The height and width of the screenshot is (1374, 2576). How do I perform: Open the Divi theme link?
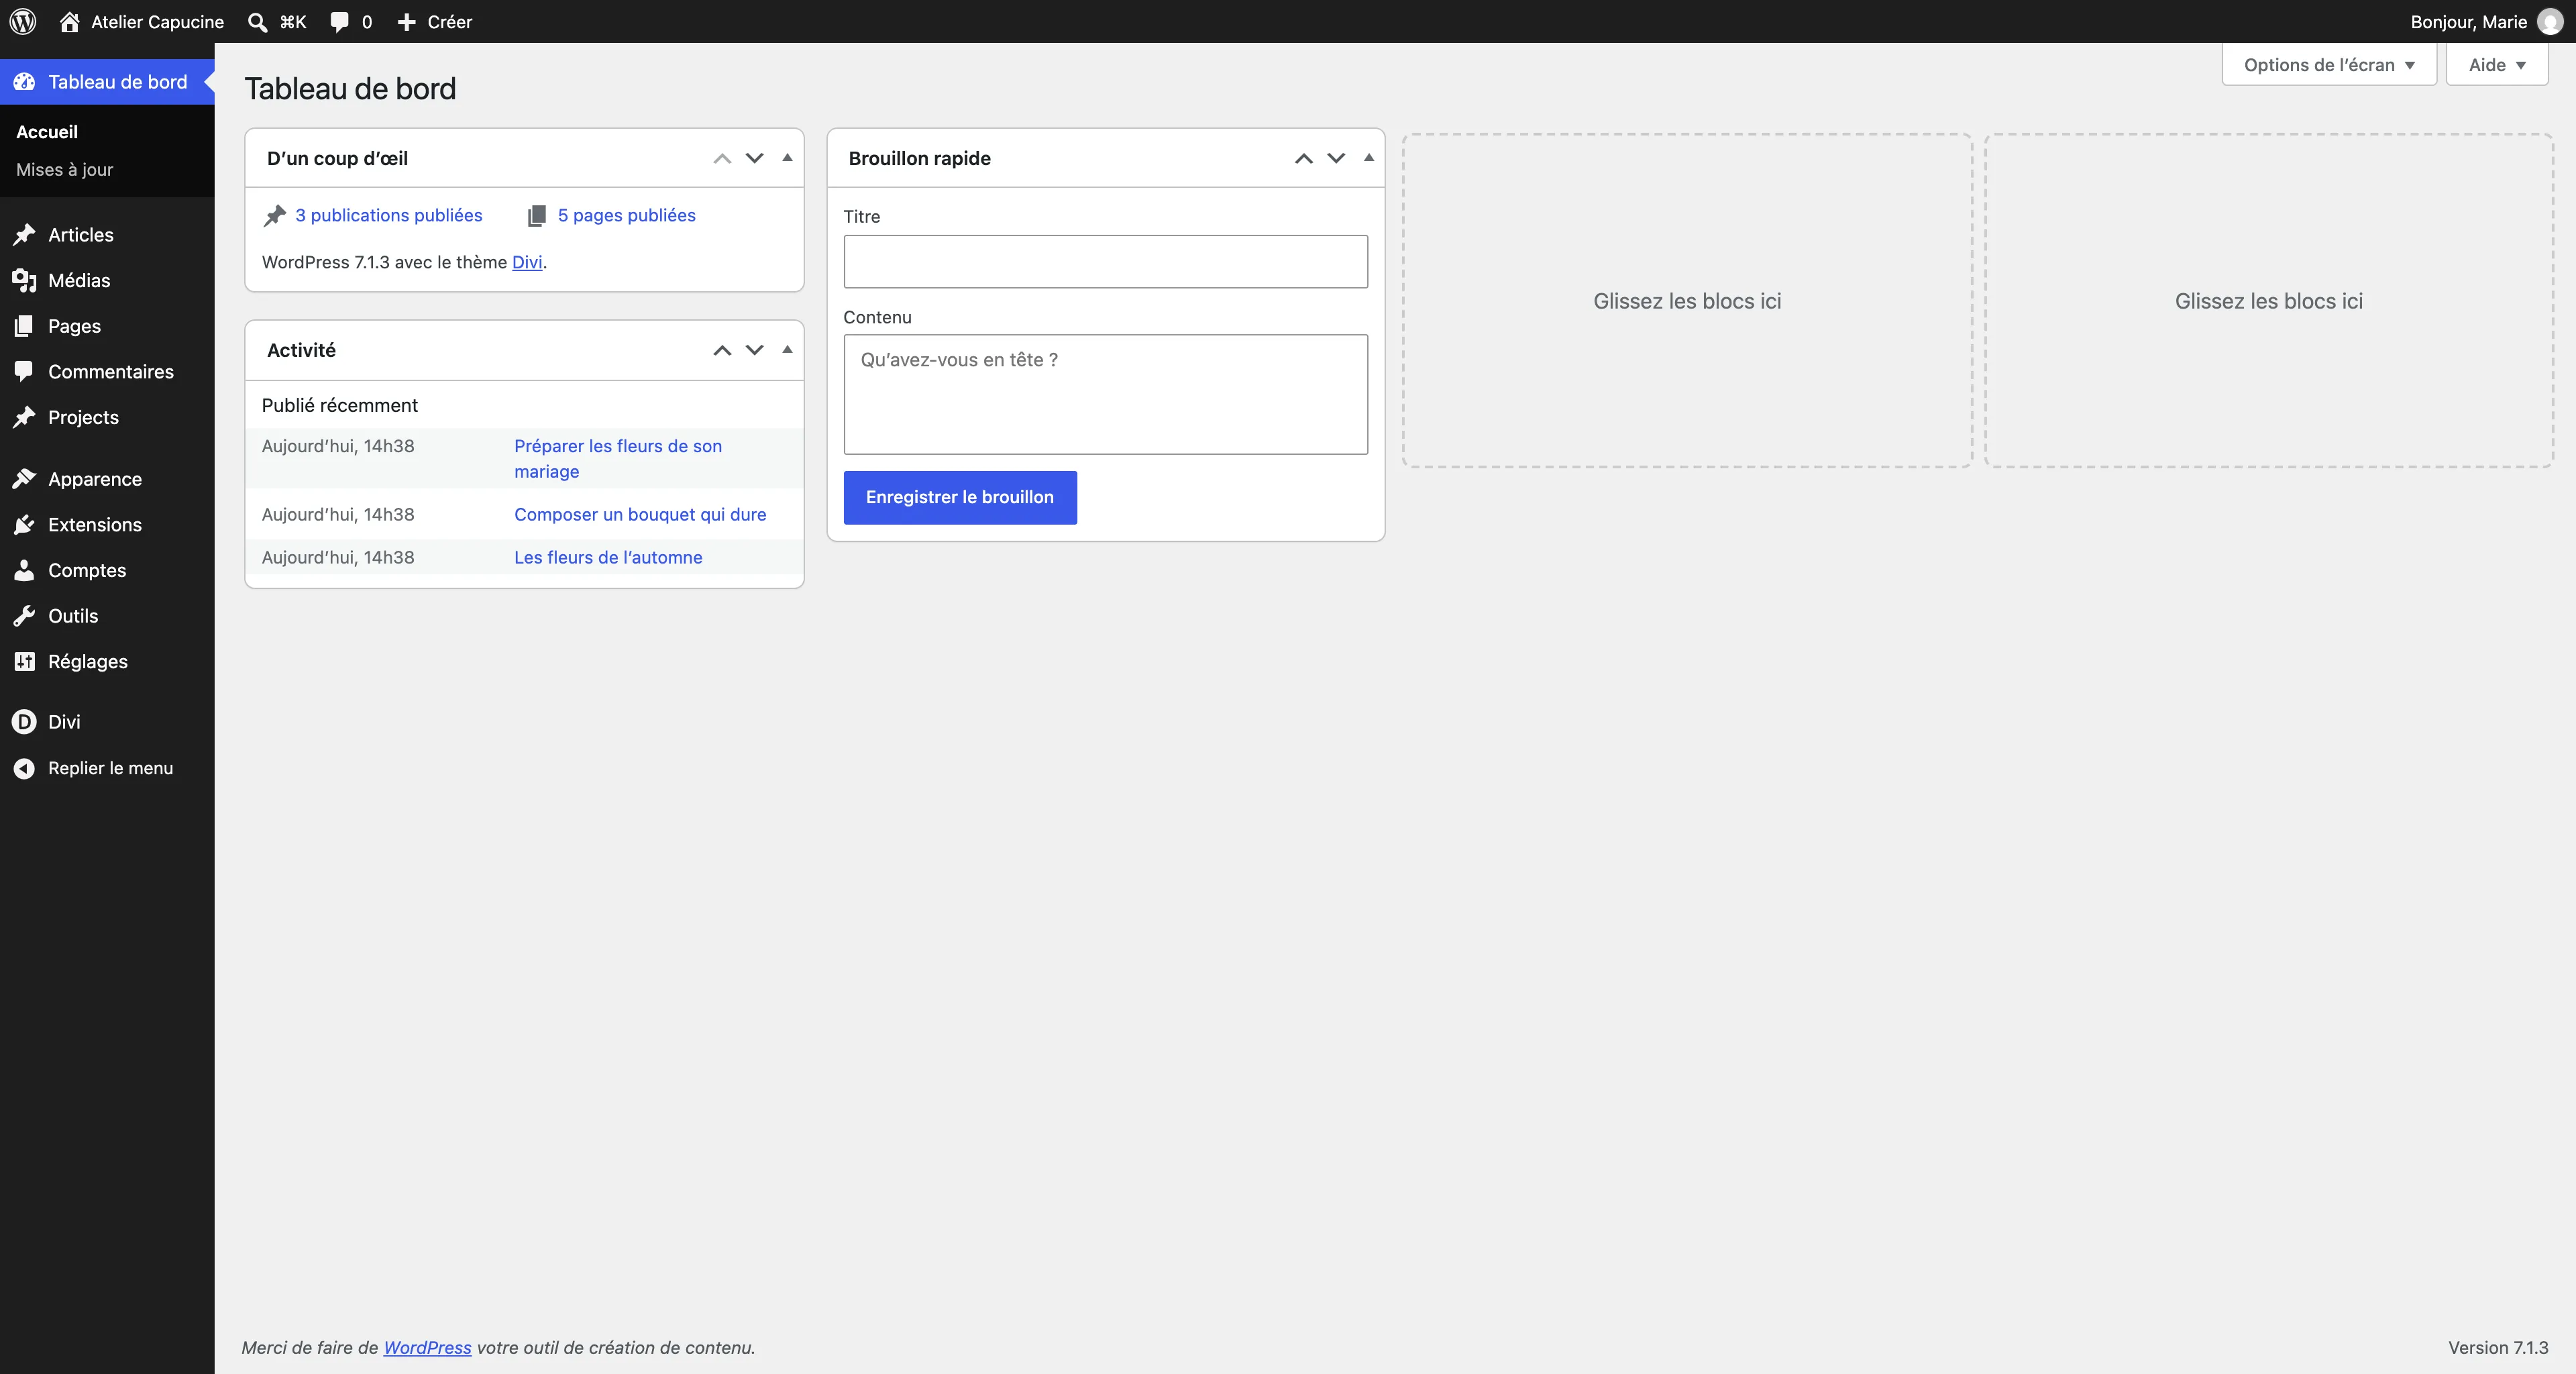point(527,262)
